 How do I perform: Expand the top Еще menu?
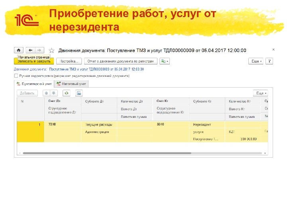[256, 61]
